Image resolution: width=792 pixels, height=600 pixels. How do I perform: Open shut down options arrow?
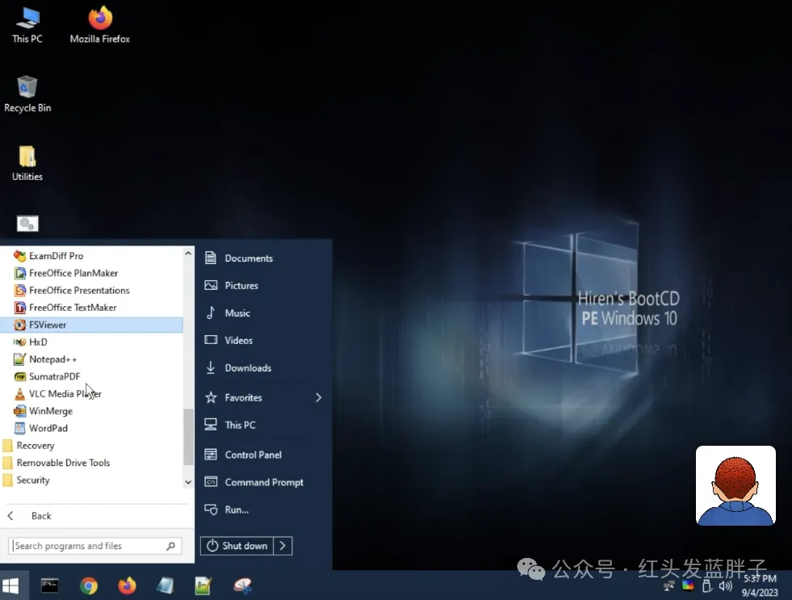coord(283,546)
